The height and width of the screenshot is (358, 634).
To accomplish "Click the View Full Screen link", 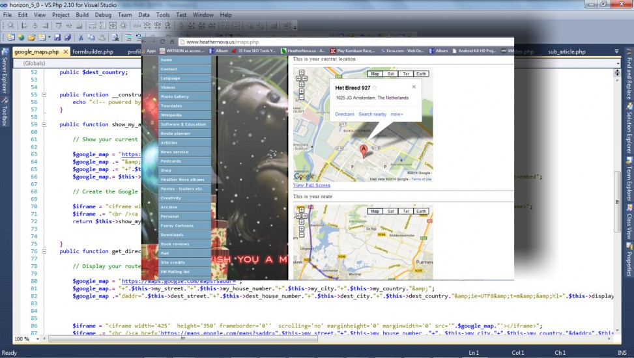I will (x=312, y=186).
